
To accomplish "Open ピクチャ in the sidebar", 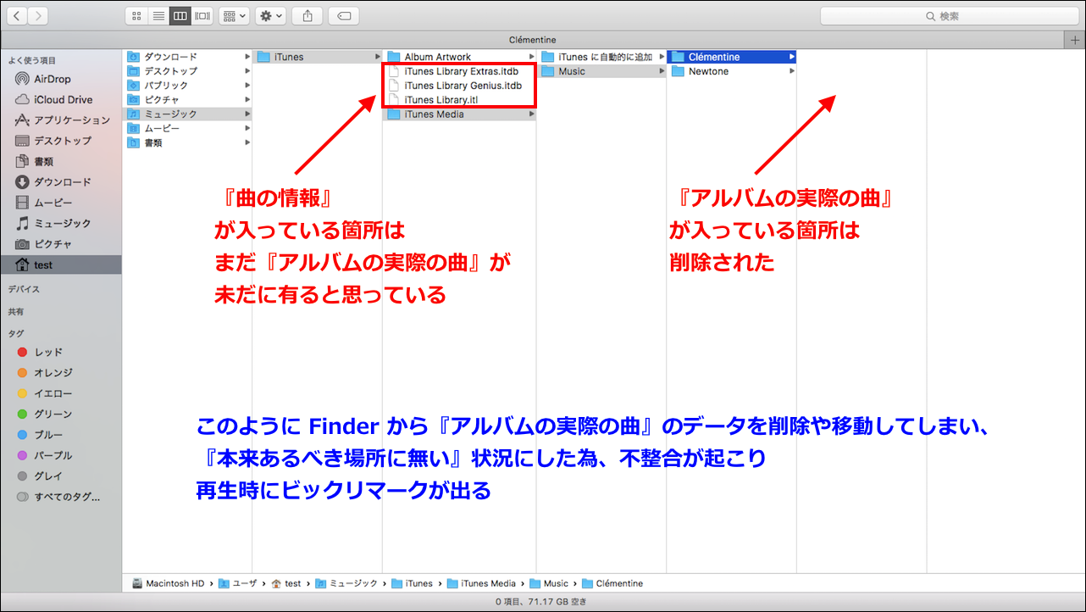I will 61,244.
